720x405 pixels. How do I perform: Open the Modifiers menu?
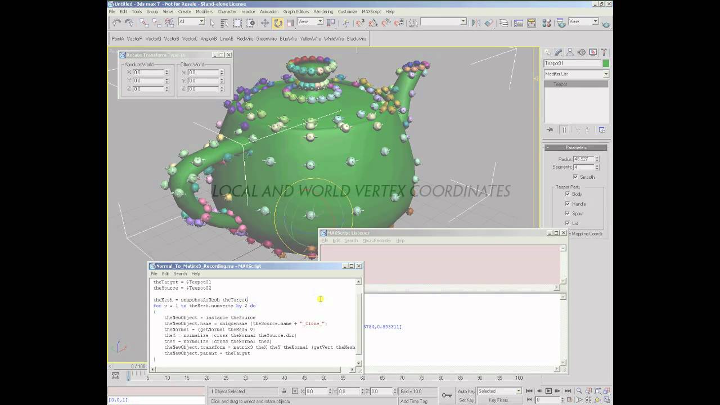204,11
